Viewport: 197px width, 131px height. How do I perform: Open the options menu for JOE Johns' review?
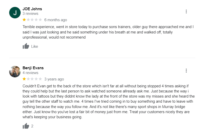click(186, 11)
